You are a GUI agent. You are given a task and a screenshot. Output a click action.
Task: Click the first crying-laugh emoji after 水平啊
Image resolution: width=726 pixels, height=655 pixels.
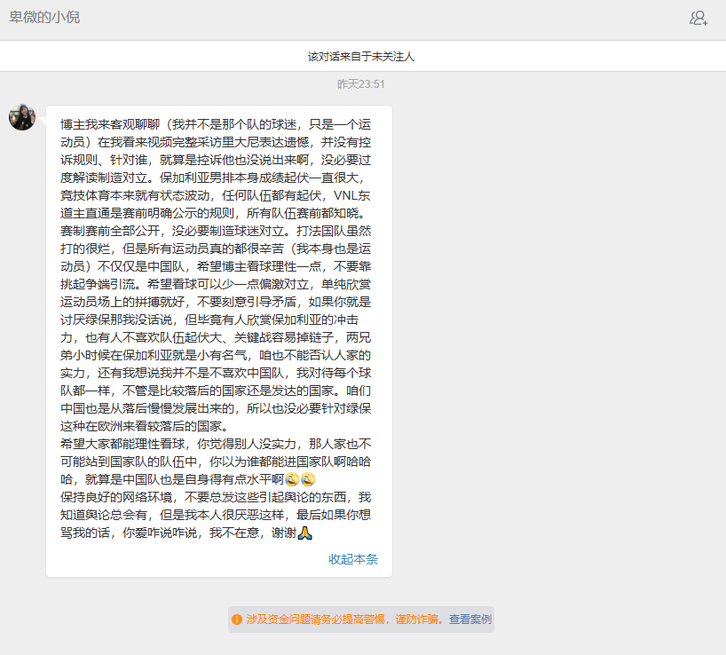[x=292, y=479]
